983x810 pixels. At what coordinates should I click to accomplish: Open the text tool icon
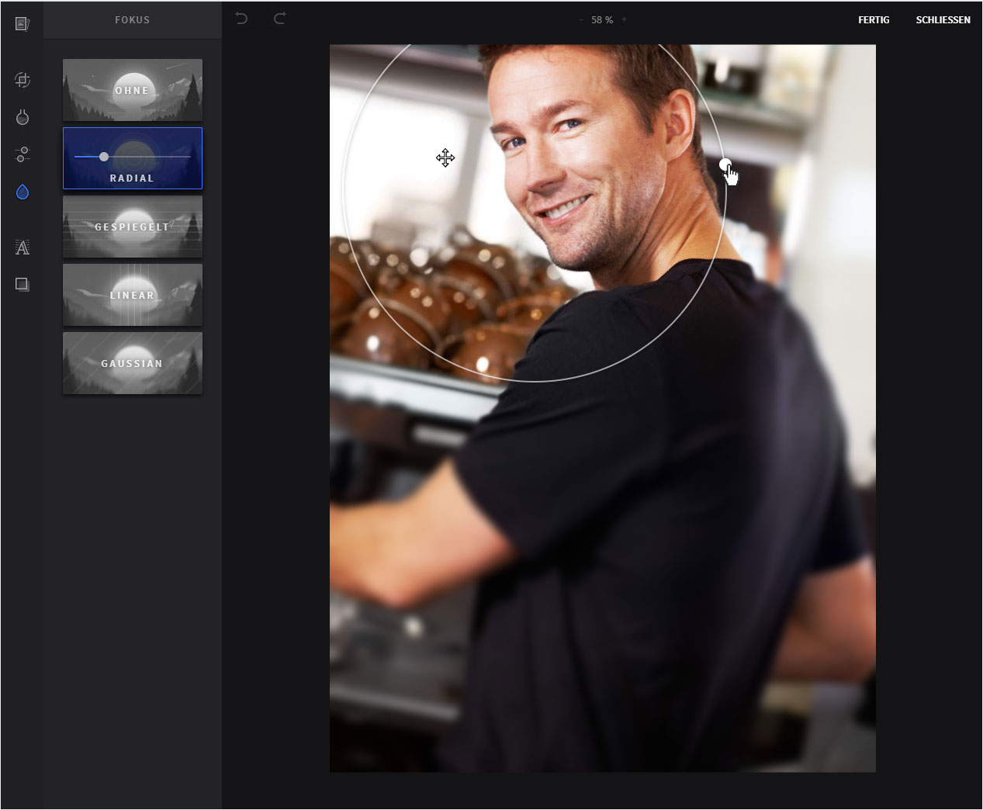22,247
